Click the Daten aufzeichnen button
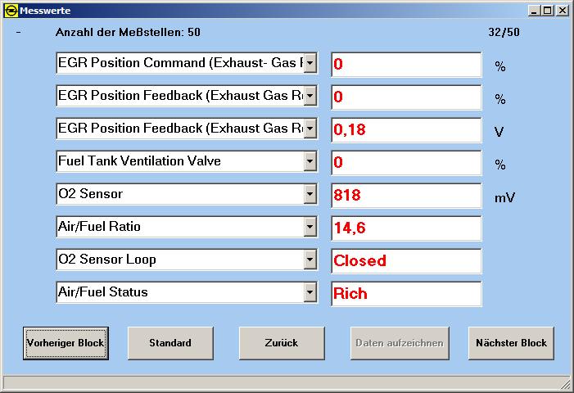574x393 pixels. 400,343
